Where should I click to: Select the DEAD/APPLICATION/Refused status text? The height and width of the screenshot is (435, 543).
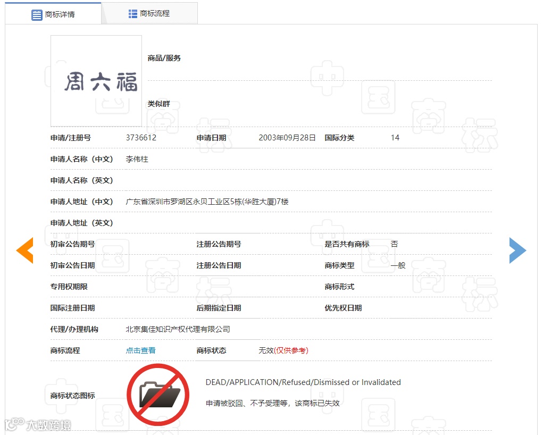pos(303,382)
